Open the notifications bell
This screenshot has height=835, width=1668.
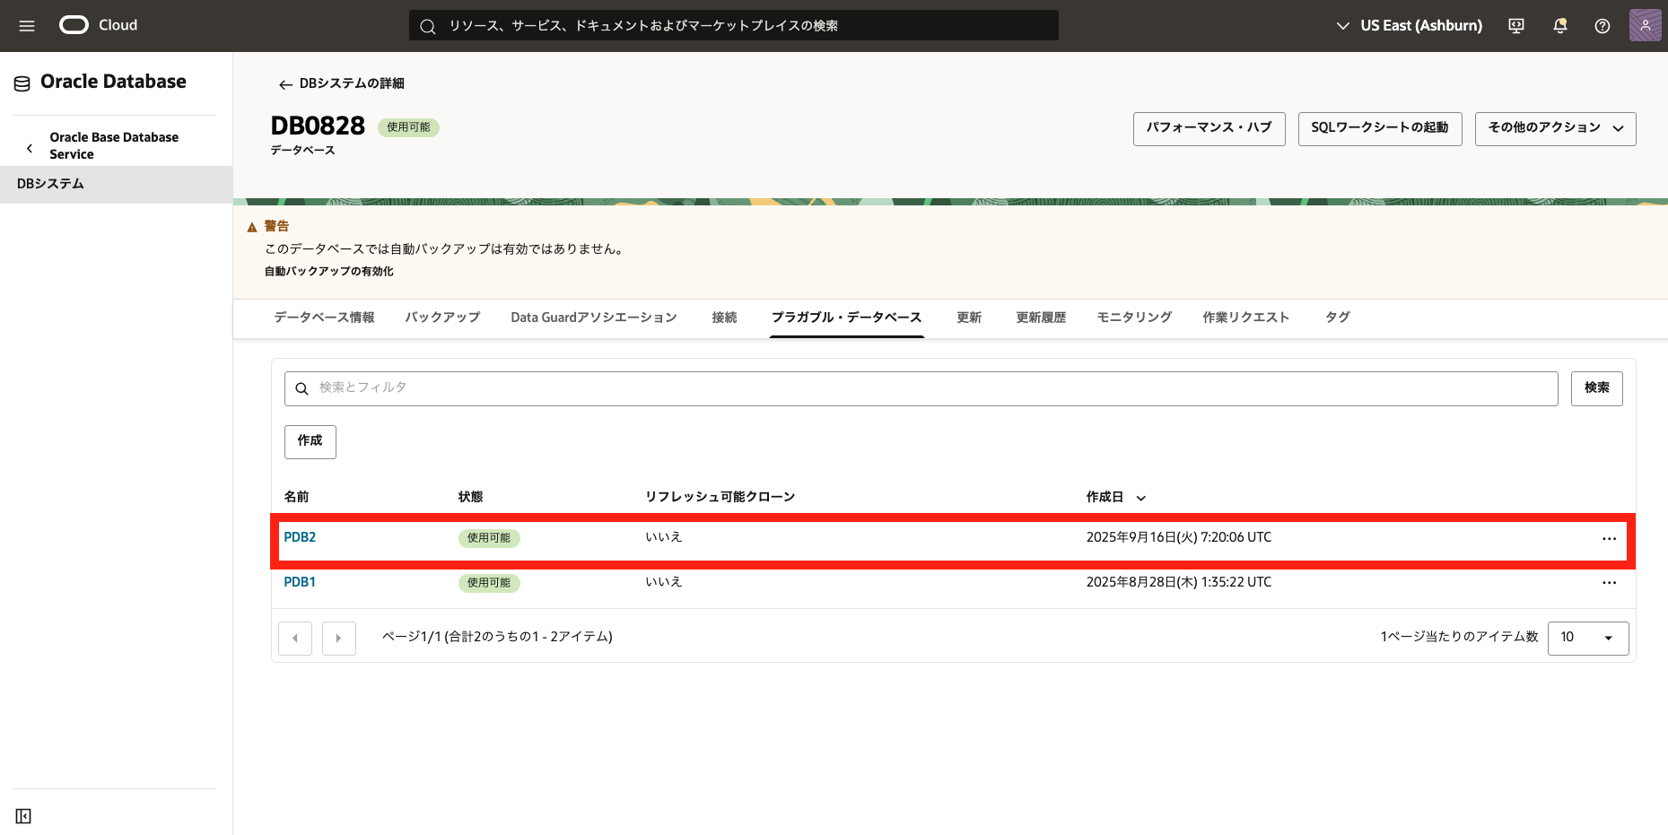pyautogui.click(x=1559, y=26)
